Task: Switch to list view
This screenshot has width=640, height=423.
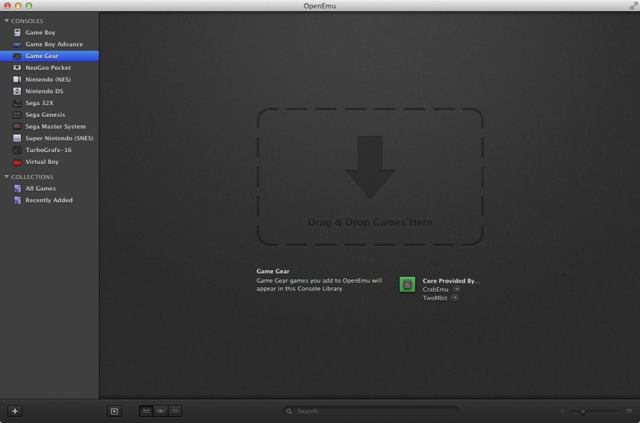Action: [x=175, y=411]
